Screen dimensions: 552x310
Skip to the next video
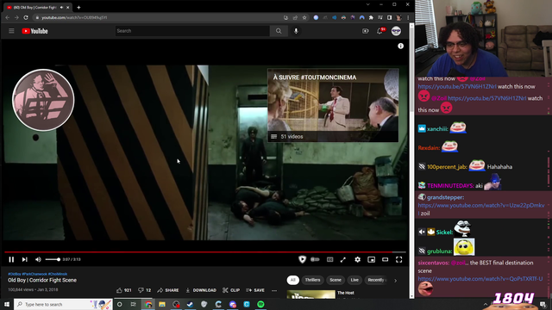(x=25, y=259)
